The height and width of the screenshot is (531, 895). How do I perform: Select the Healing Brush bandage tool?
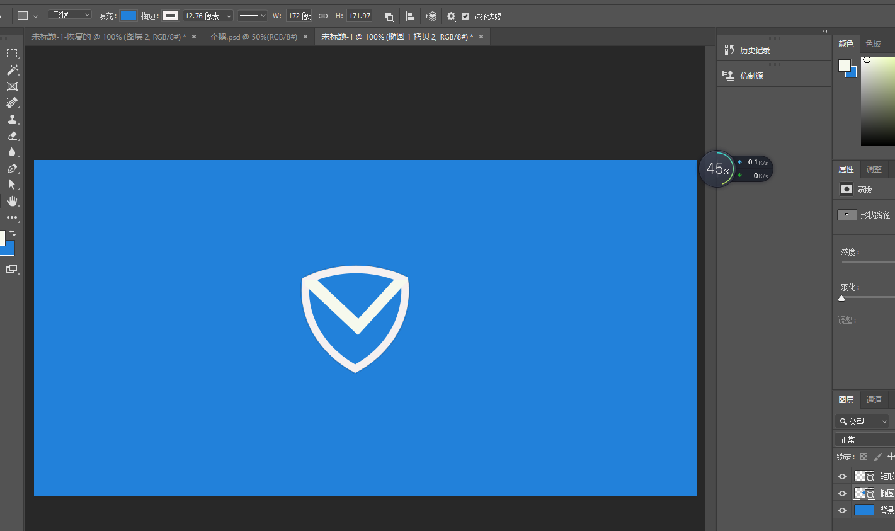tap(12, 103)
